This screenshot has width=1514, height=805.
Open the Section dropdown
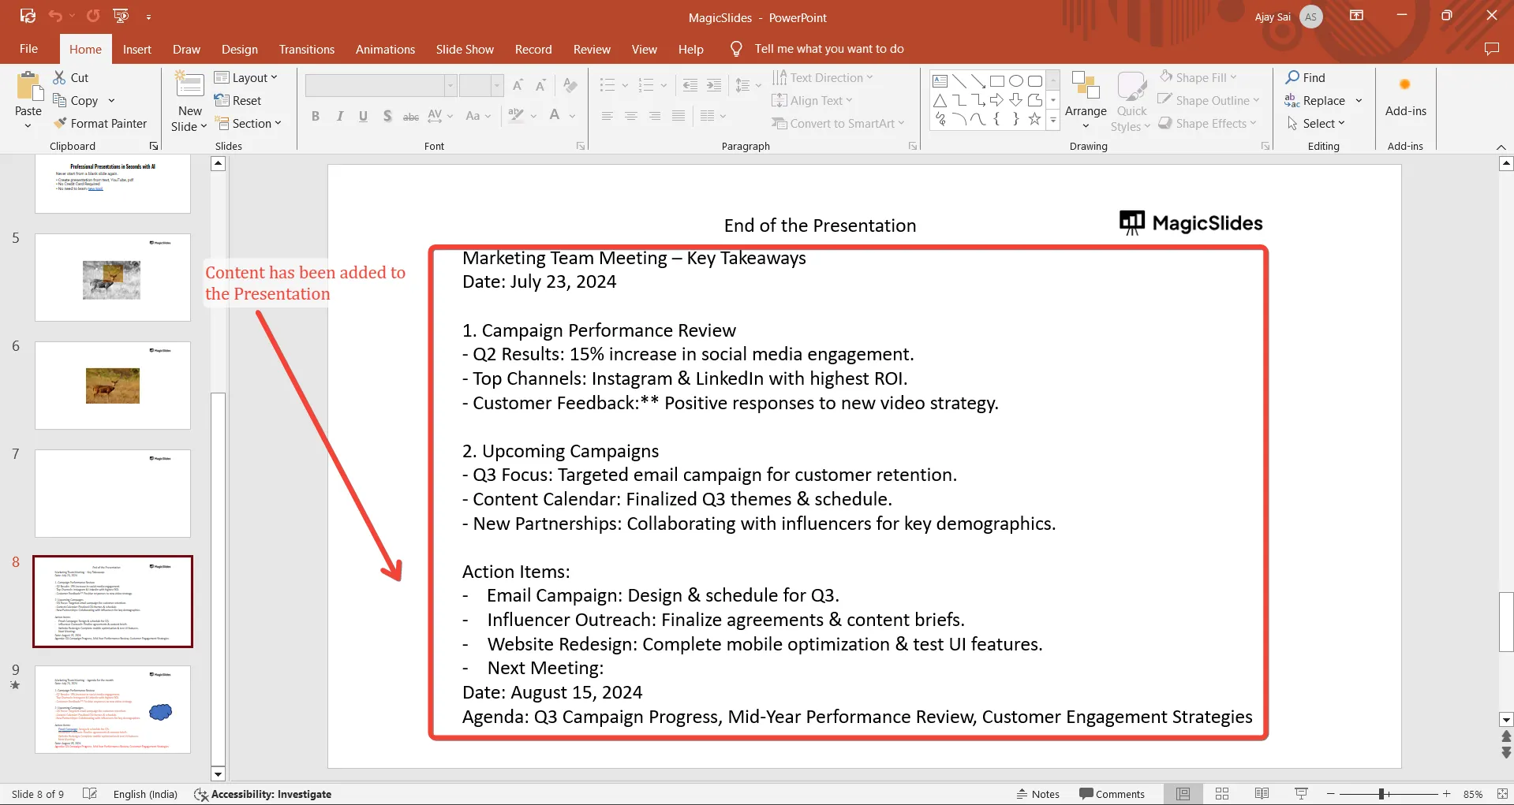[x=249, y=123]
